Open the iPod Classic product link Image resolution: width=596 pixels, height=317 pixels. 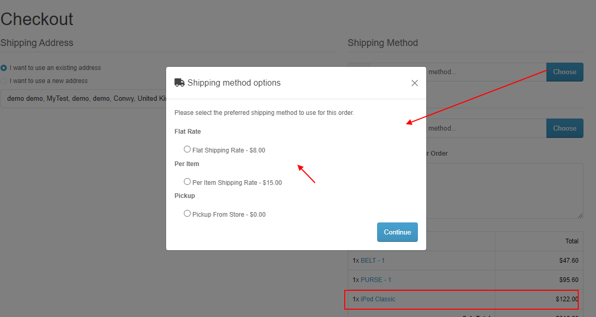[378, 299]
